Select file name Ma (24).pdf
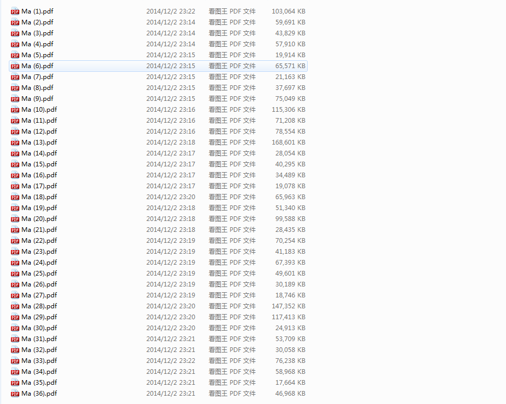Image resolution: width=506 pixels, height=404 pixels. click(x=39, y=263)
